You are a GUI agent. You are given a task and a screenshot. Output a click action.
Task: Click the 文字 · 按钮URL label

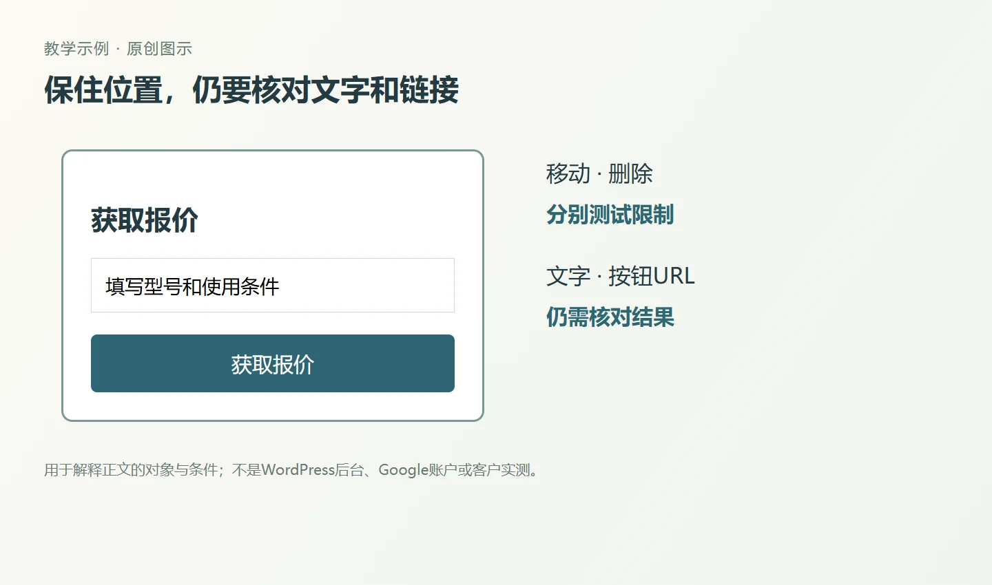point(621,276)
